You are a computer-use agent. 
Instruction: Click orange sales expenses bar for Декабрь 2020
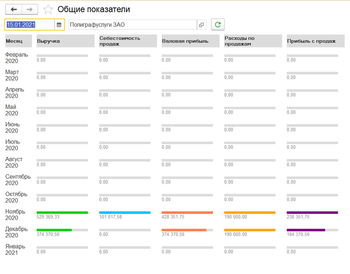pos(250,230)
